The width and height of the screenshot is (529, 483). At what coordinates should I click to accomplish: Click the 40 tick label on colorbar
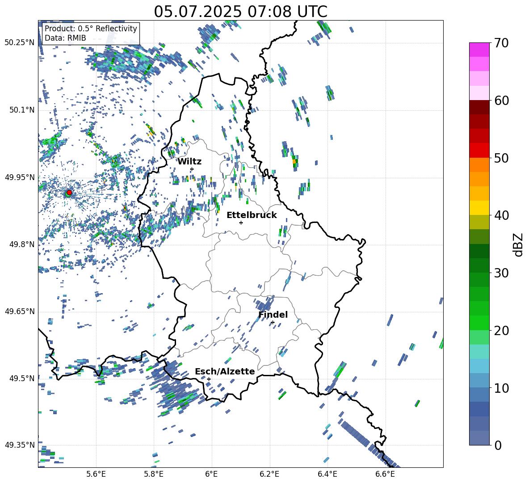point(501,215)
